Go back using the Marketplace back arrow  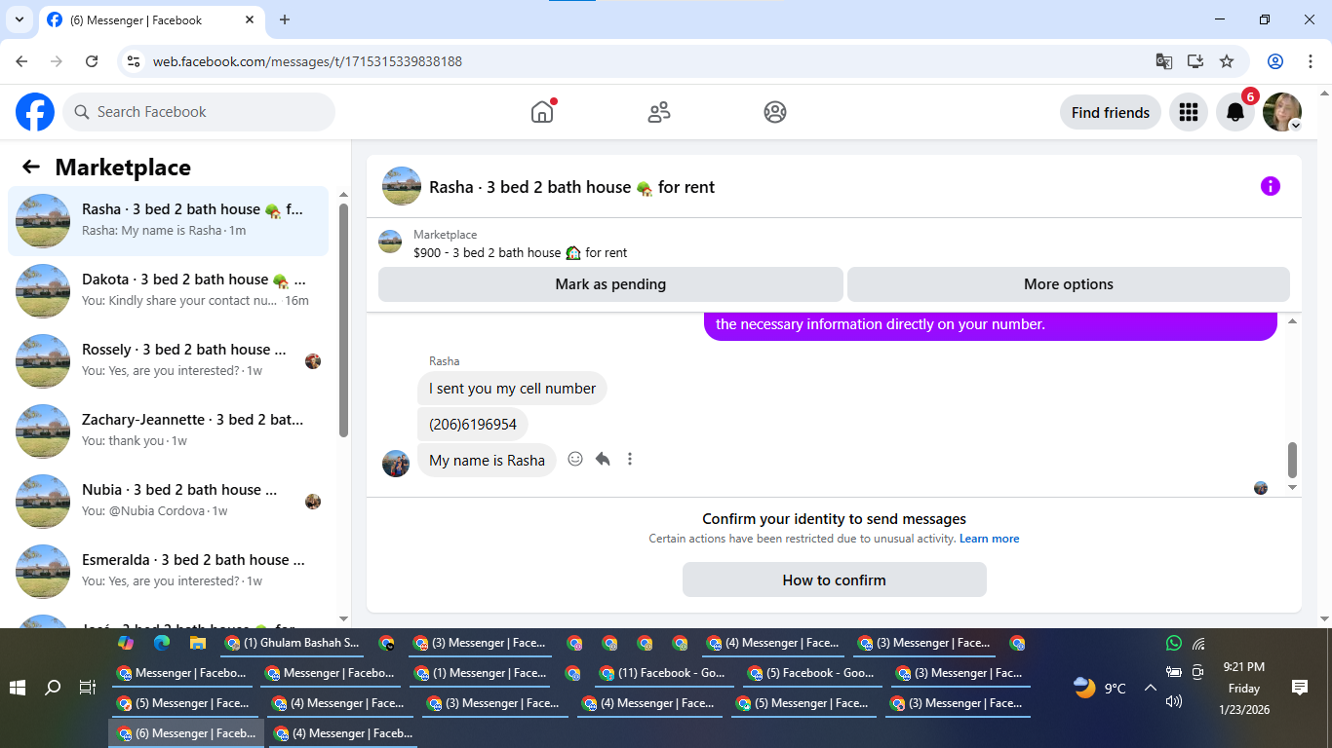coord(31,167)
